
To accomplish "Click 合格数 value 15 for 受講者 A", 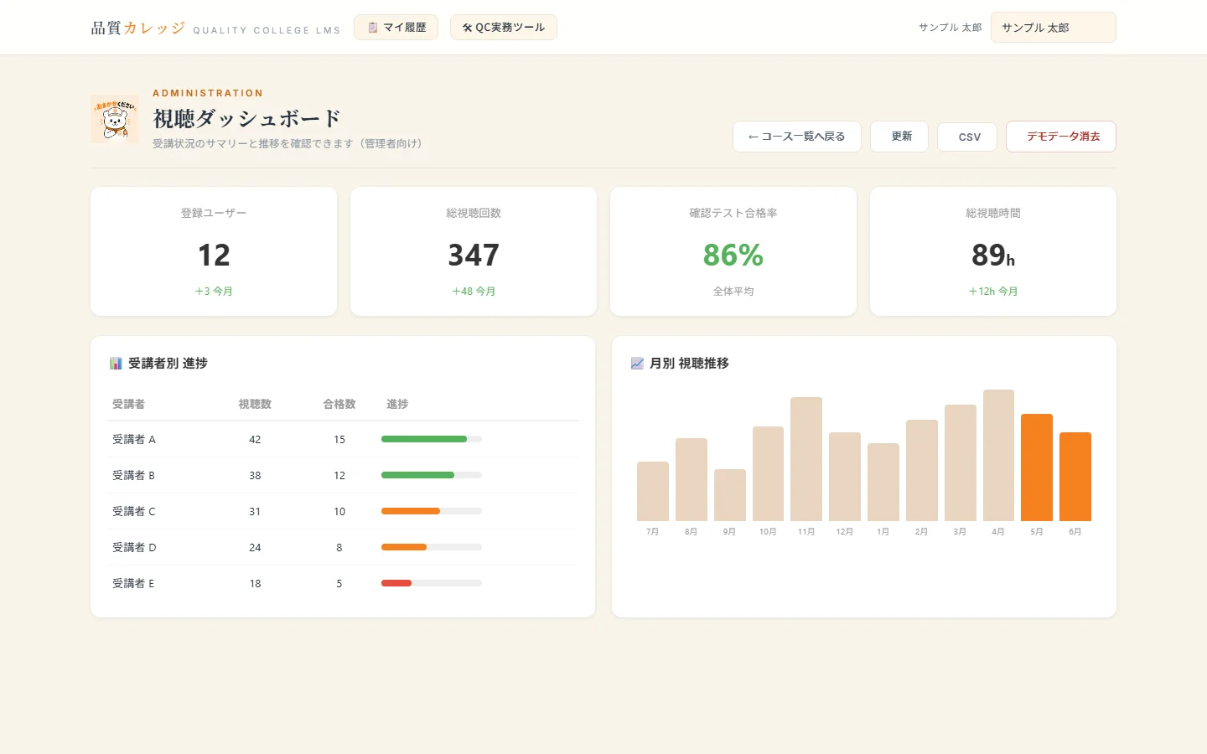I will pos(339,439).
